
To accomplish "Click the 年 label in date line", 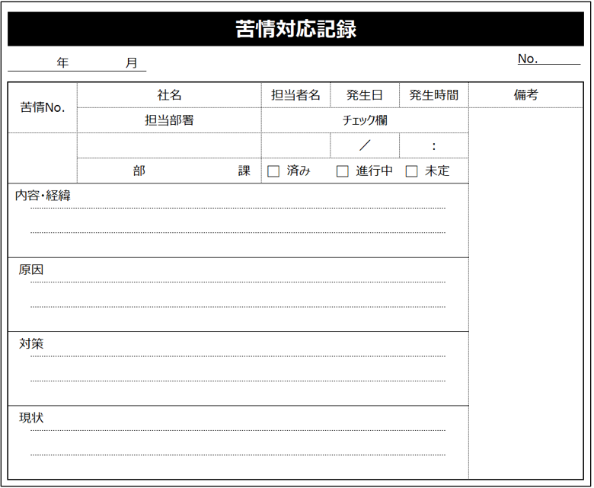I will [x=63, y=62].
